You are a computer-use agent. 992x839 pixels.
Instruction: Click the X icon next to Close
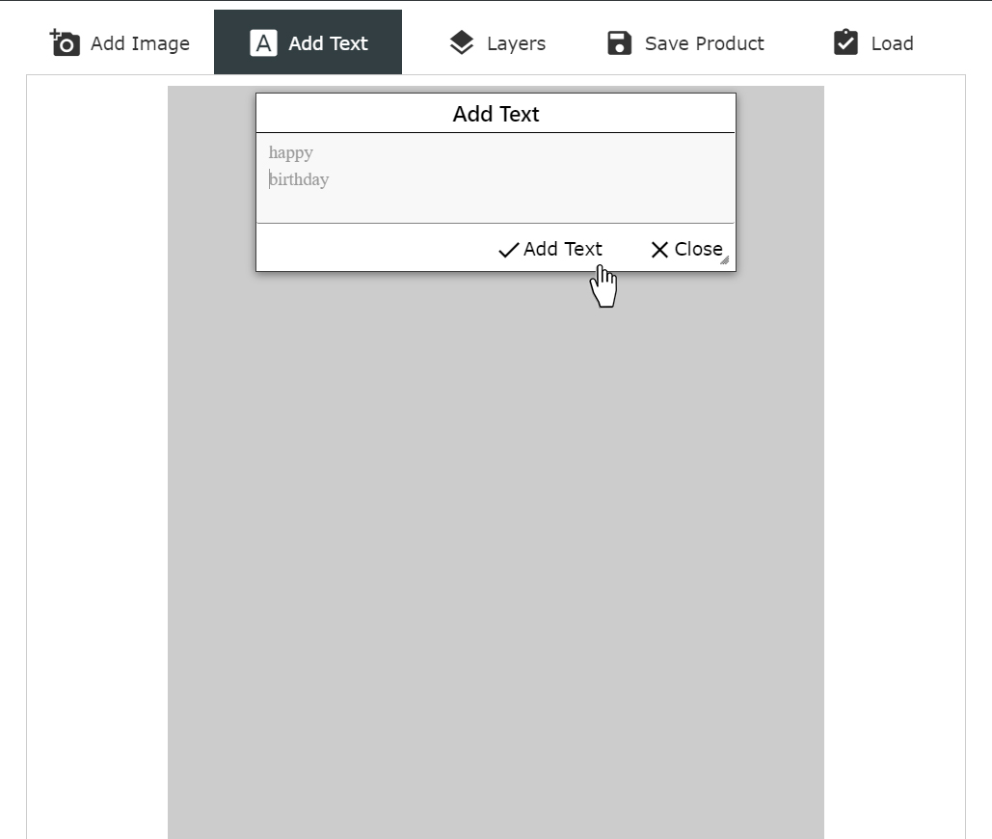[658, 249]
